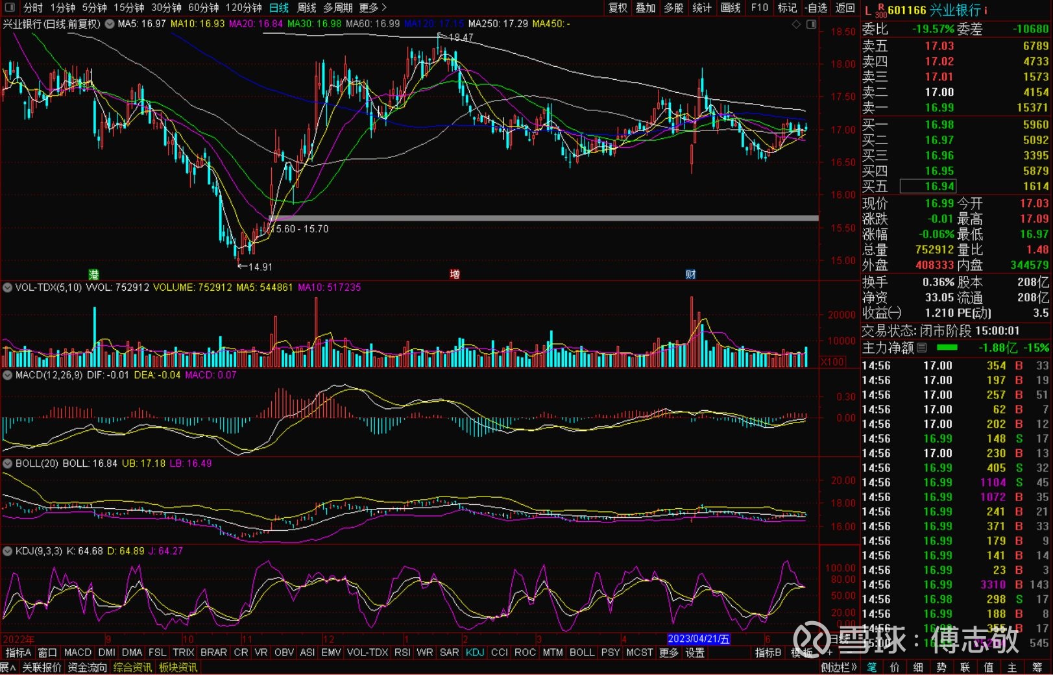This screenshot has height=675, width=1053.
Task: Click the 多股 multi-stock button
Action: click(x=674, y=8)
